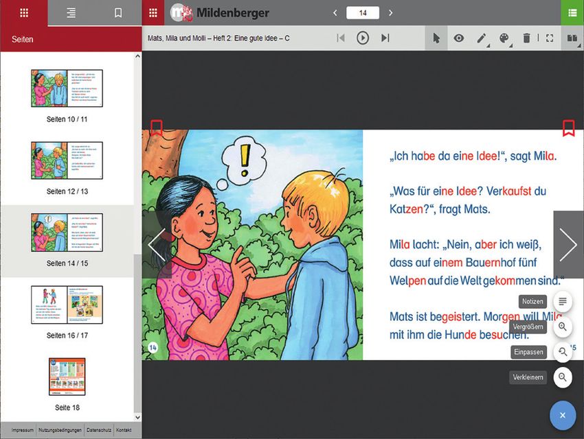Click the page number 14 badge on illustration

(x=153, y=348)
